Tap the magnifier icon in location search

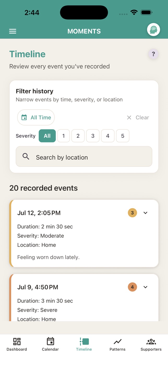click(26, 156)
